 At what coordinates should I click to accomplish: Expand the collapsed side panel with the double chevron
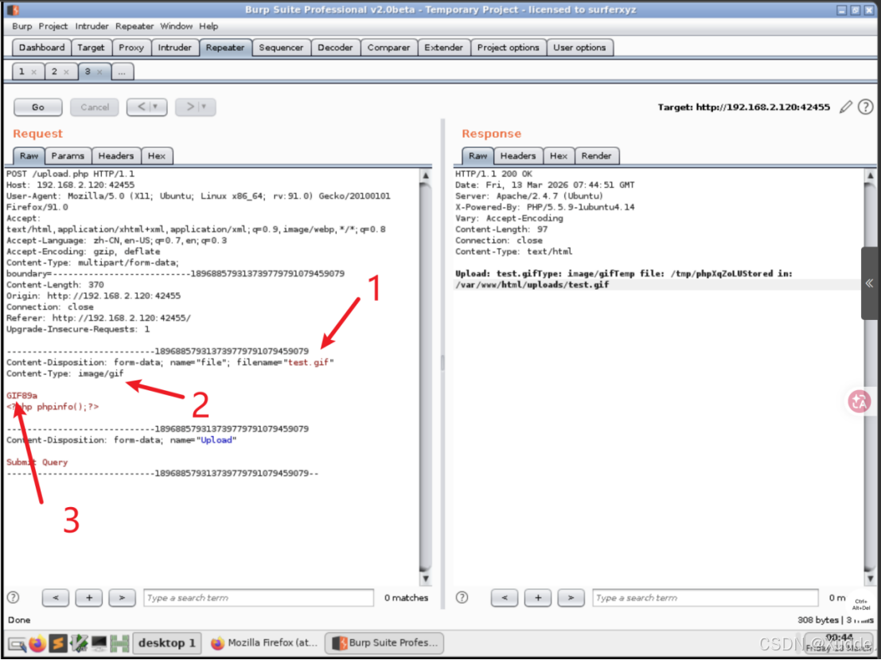coord(871,284)
